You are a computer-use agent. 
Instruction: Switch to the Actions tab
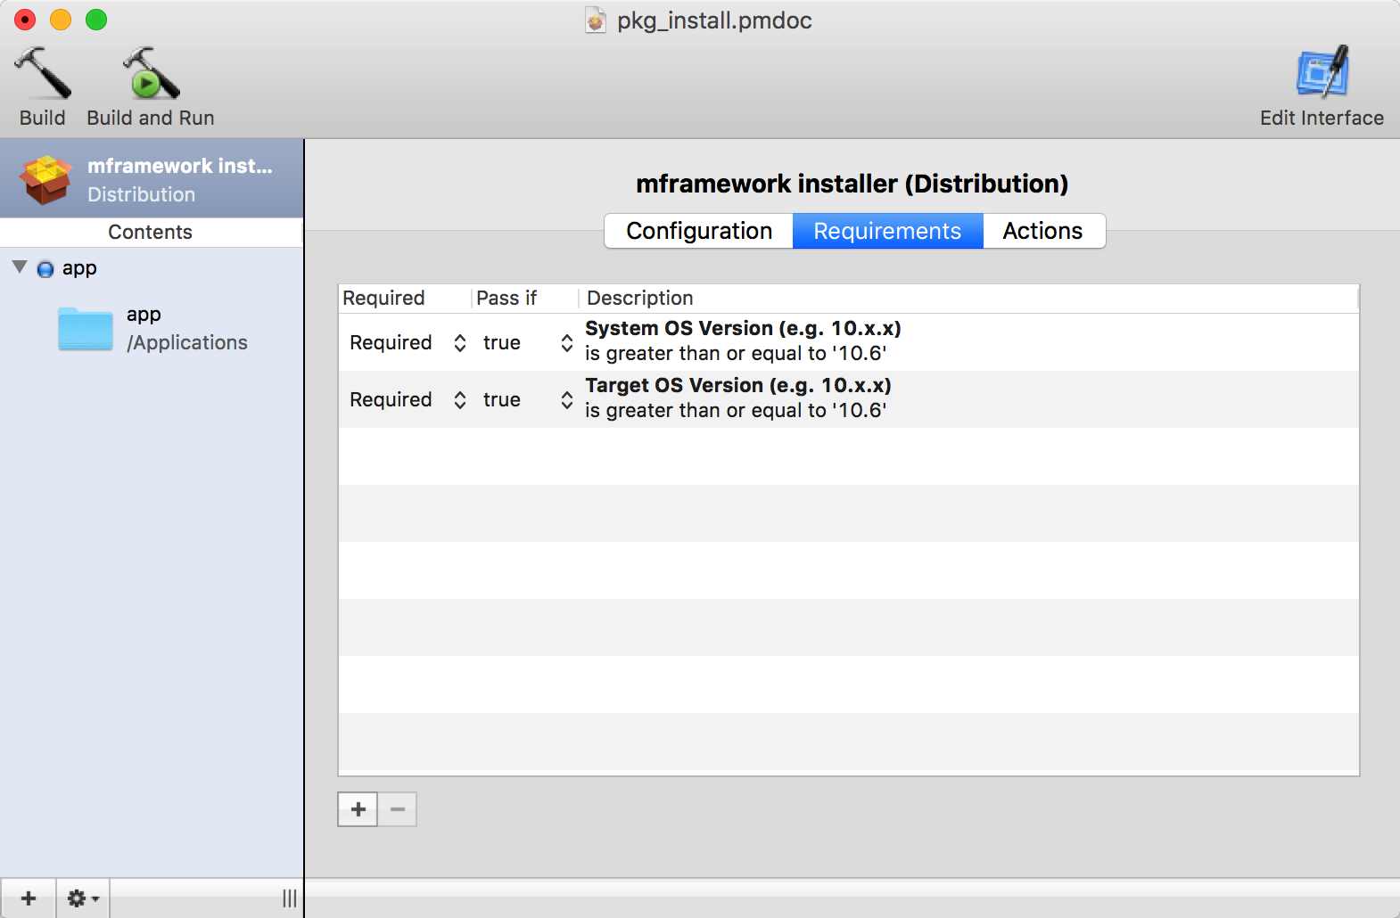(x=1042, y=231)
